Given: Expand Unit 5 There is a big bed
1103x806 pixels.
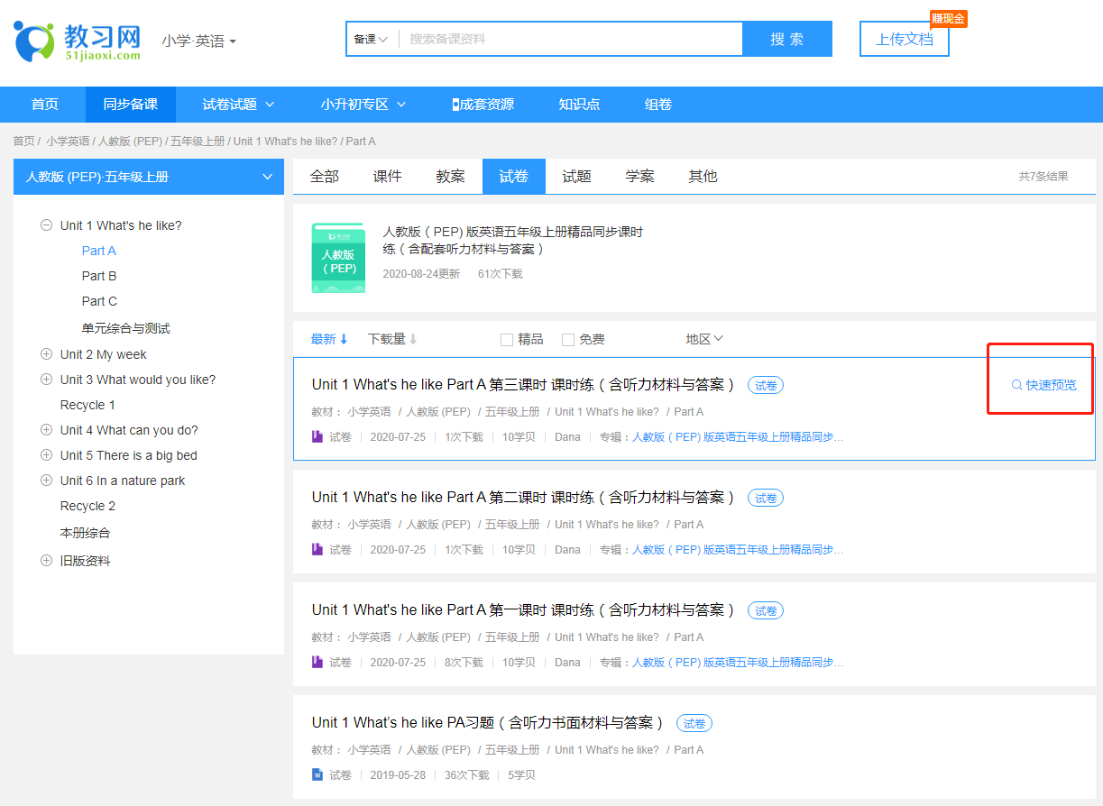Looking at the screenshot, I should (x=46, y=455).
